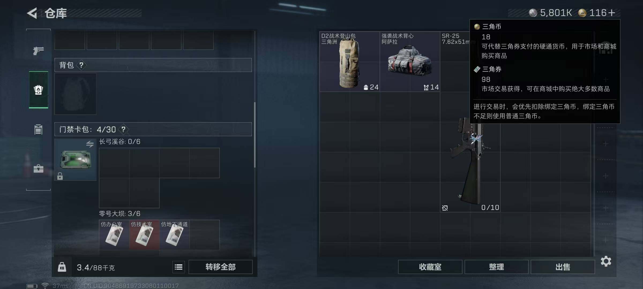Open 收藏室 collection room
Viewport: 643px width, 289px height.
430,267
